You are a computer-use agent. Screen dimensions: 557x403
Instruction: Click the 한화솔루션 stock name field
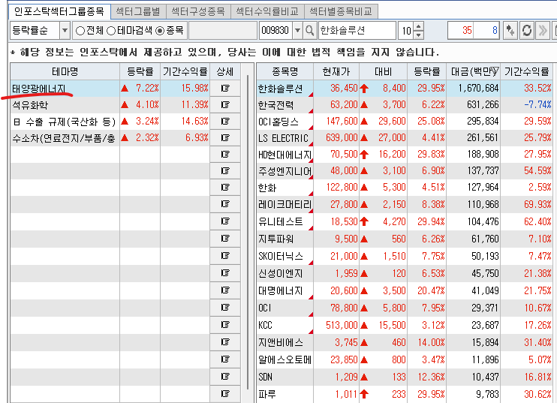click(x=357, y=31)
